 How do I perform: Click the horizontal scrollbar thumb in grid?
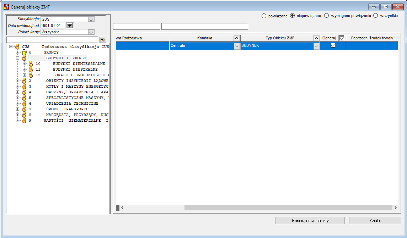click(x=288, y=208)
